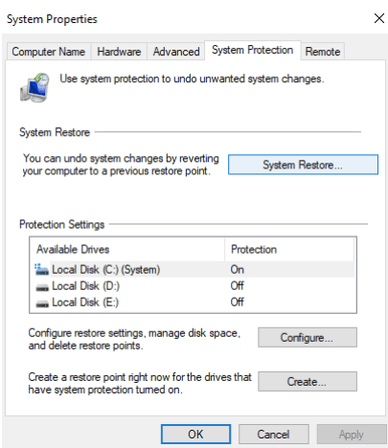
Task: Open the Remote tab
Action: pyautogui.click(x=323, y=52)
